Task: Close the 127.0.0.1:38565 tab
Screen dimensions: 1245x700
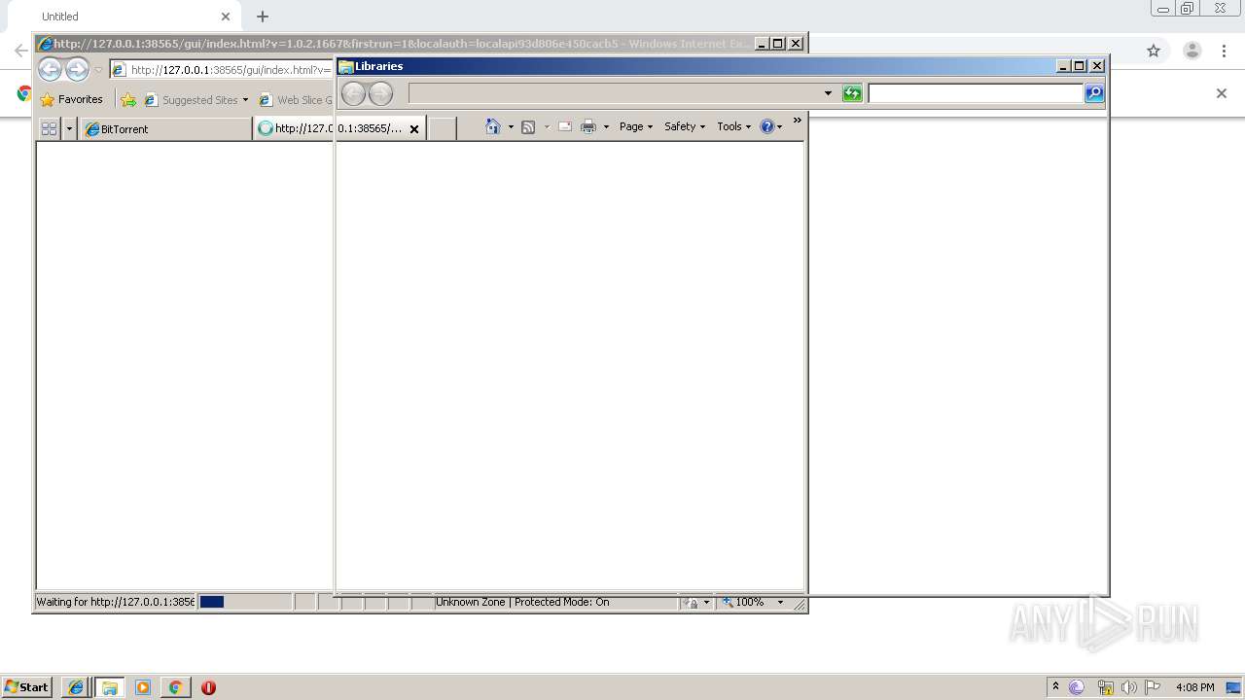Action: [414, 128]
